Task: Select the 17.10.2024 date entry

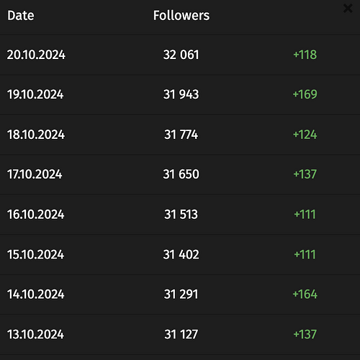Action: (35, 174)
